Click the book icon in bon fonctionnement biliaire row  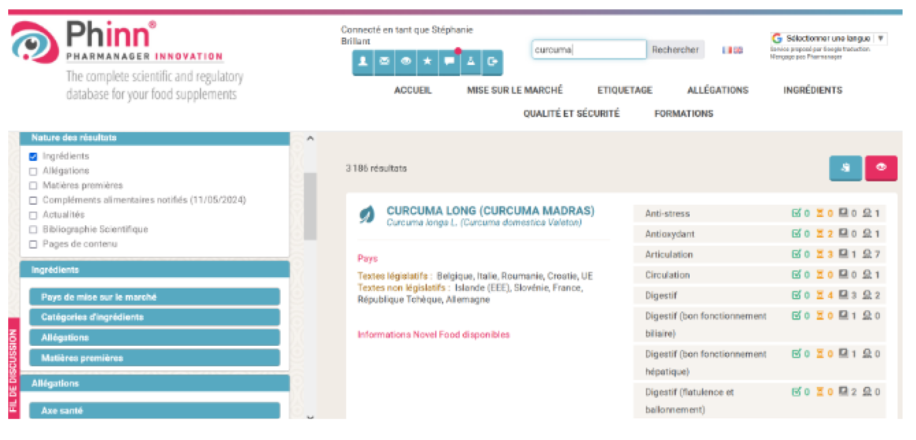pos(843,316)
